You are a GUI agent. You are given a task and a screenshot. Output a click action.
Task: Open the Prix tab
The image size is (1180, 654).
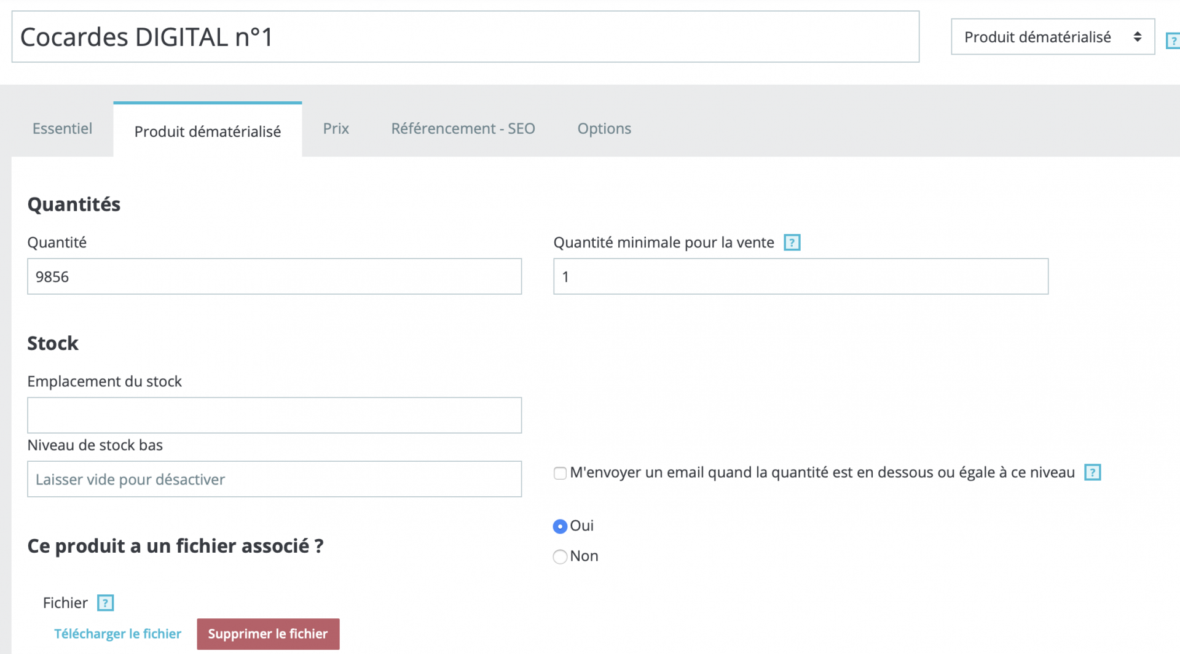pos(336,128)
